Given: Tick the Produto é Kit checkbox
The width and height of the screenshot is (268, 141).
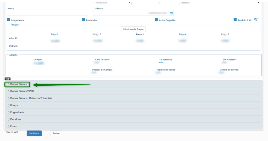Looking at the screenshot, I should (235, 20).
